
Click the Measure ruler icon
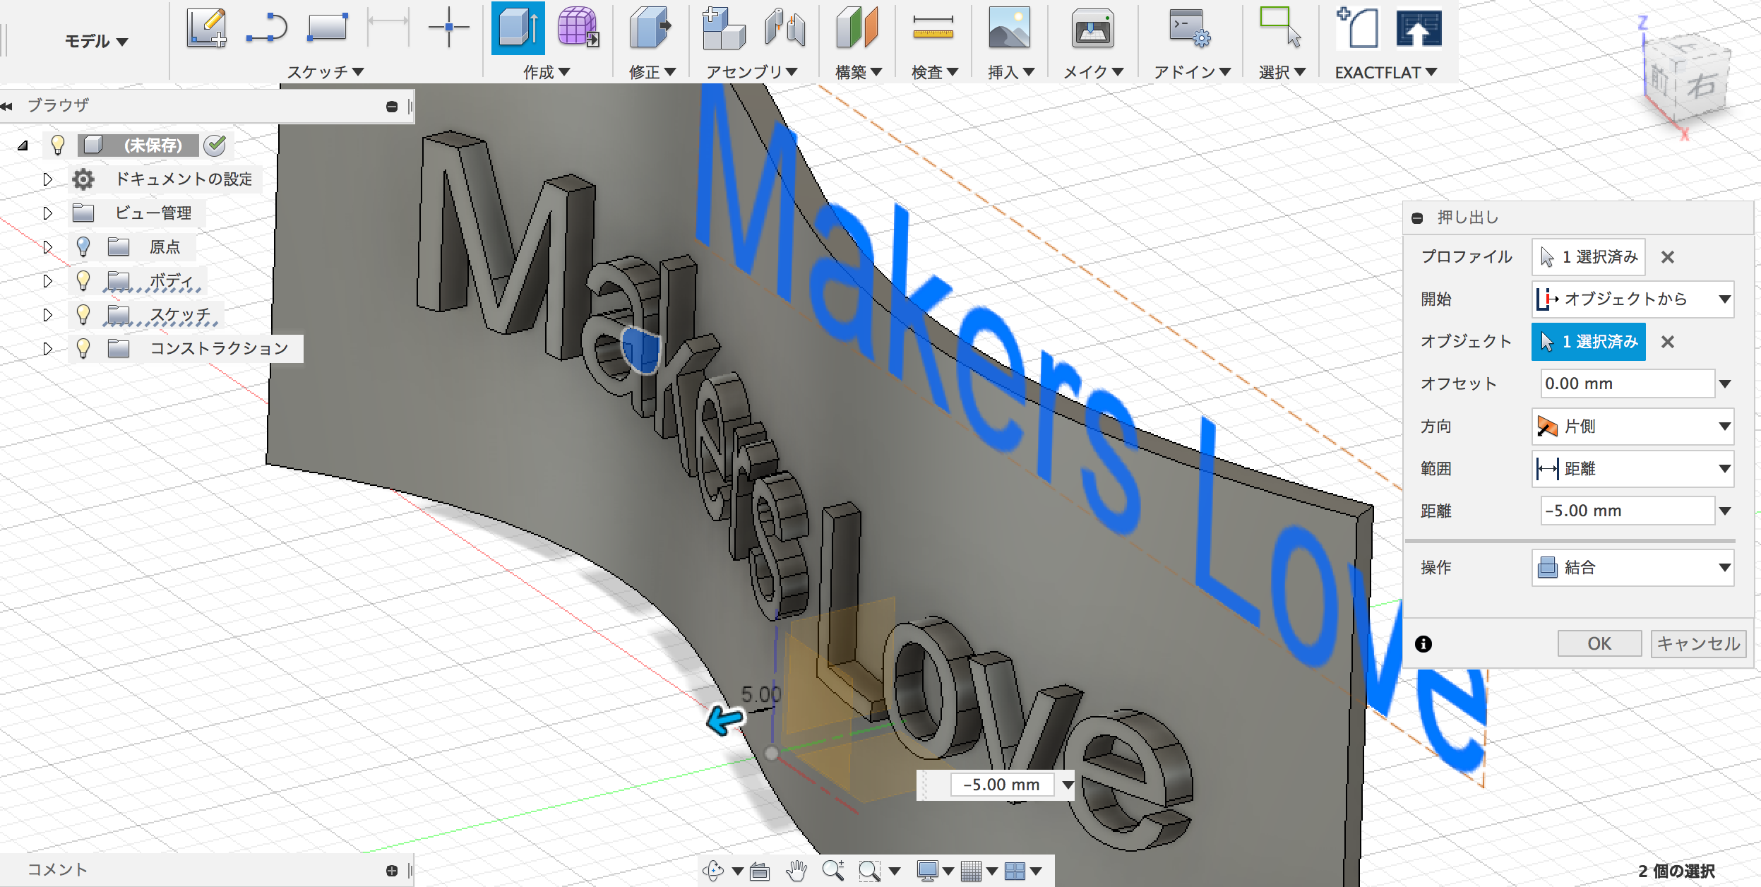pos(932,28)
